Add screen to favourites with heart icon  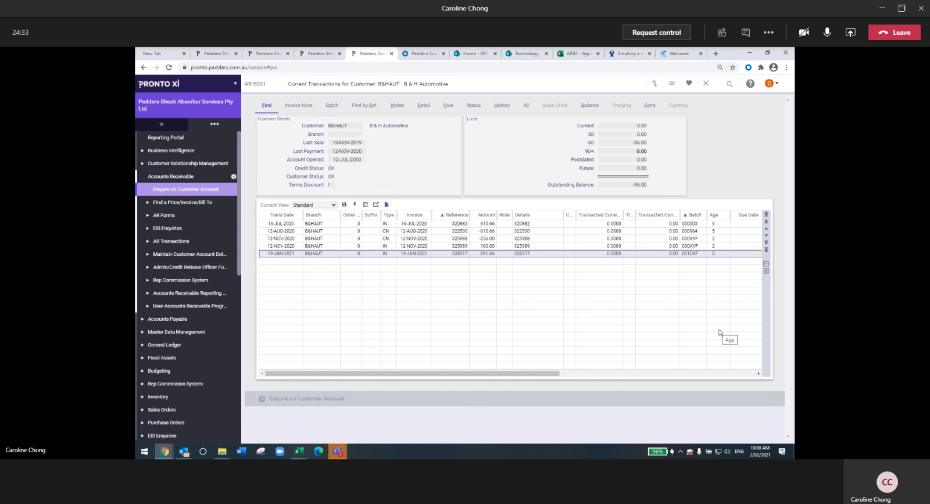(689, 83)
